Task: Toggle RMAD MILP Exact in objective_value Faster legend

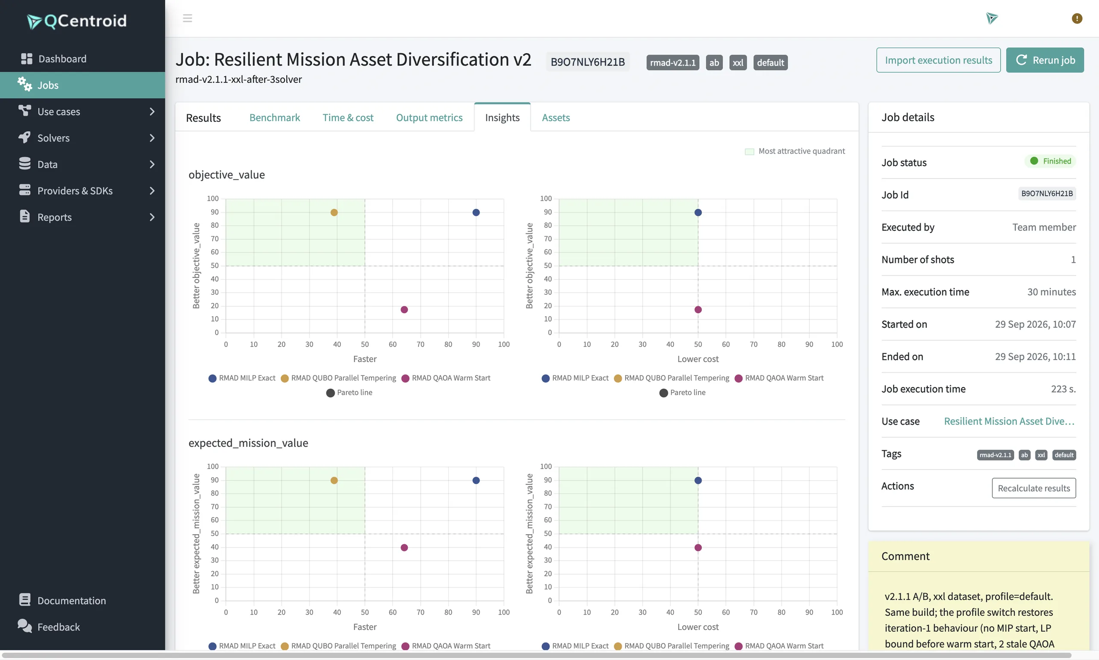Action: click(242, 378)
